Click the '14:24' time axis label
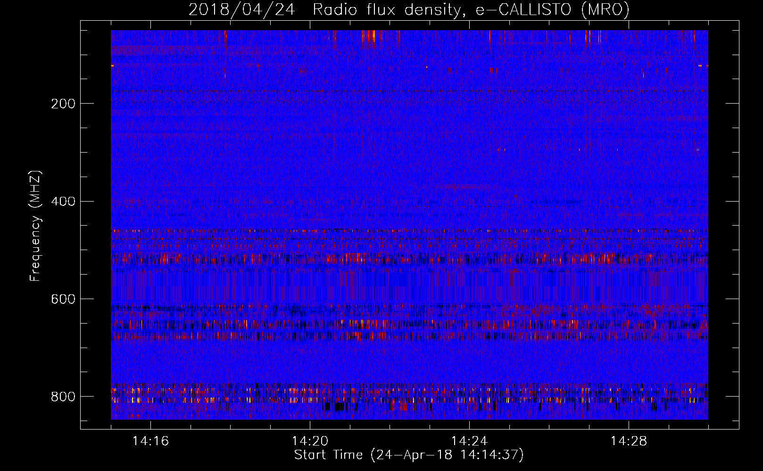Viewport: 763px width, 471px height. point(469,441)
